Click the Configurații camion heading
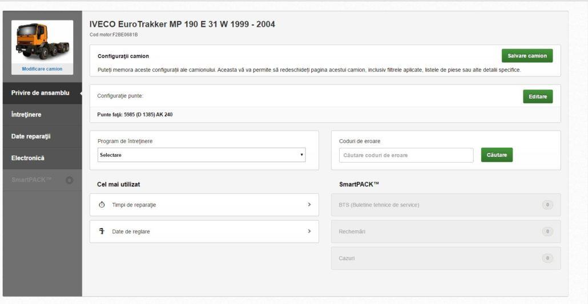588x304 pixels. pyautogui.click(x=123, y=56)
